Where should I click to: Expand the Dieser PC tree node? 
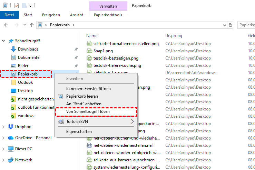(3, 149)
